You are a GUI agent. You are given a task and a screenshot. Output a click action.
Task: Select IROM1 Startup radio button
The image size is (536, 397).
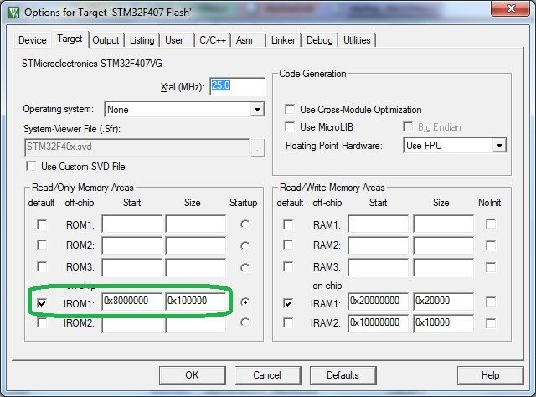(x=245, y=302)
